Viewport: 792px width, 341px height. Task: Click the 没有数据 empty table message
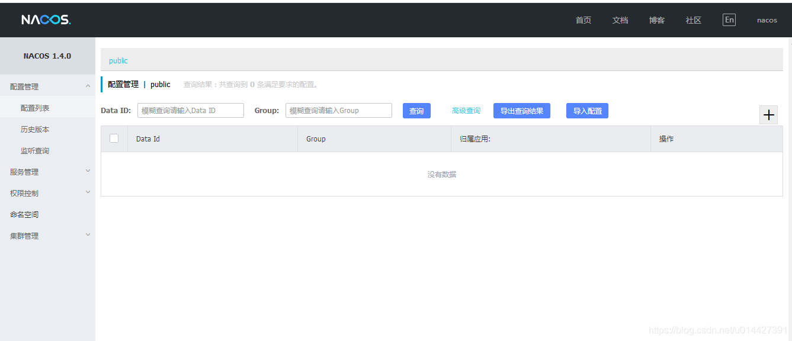point(442,174)
